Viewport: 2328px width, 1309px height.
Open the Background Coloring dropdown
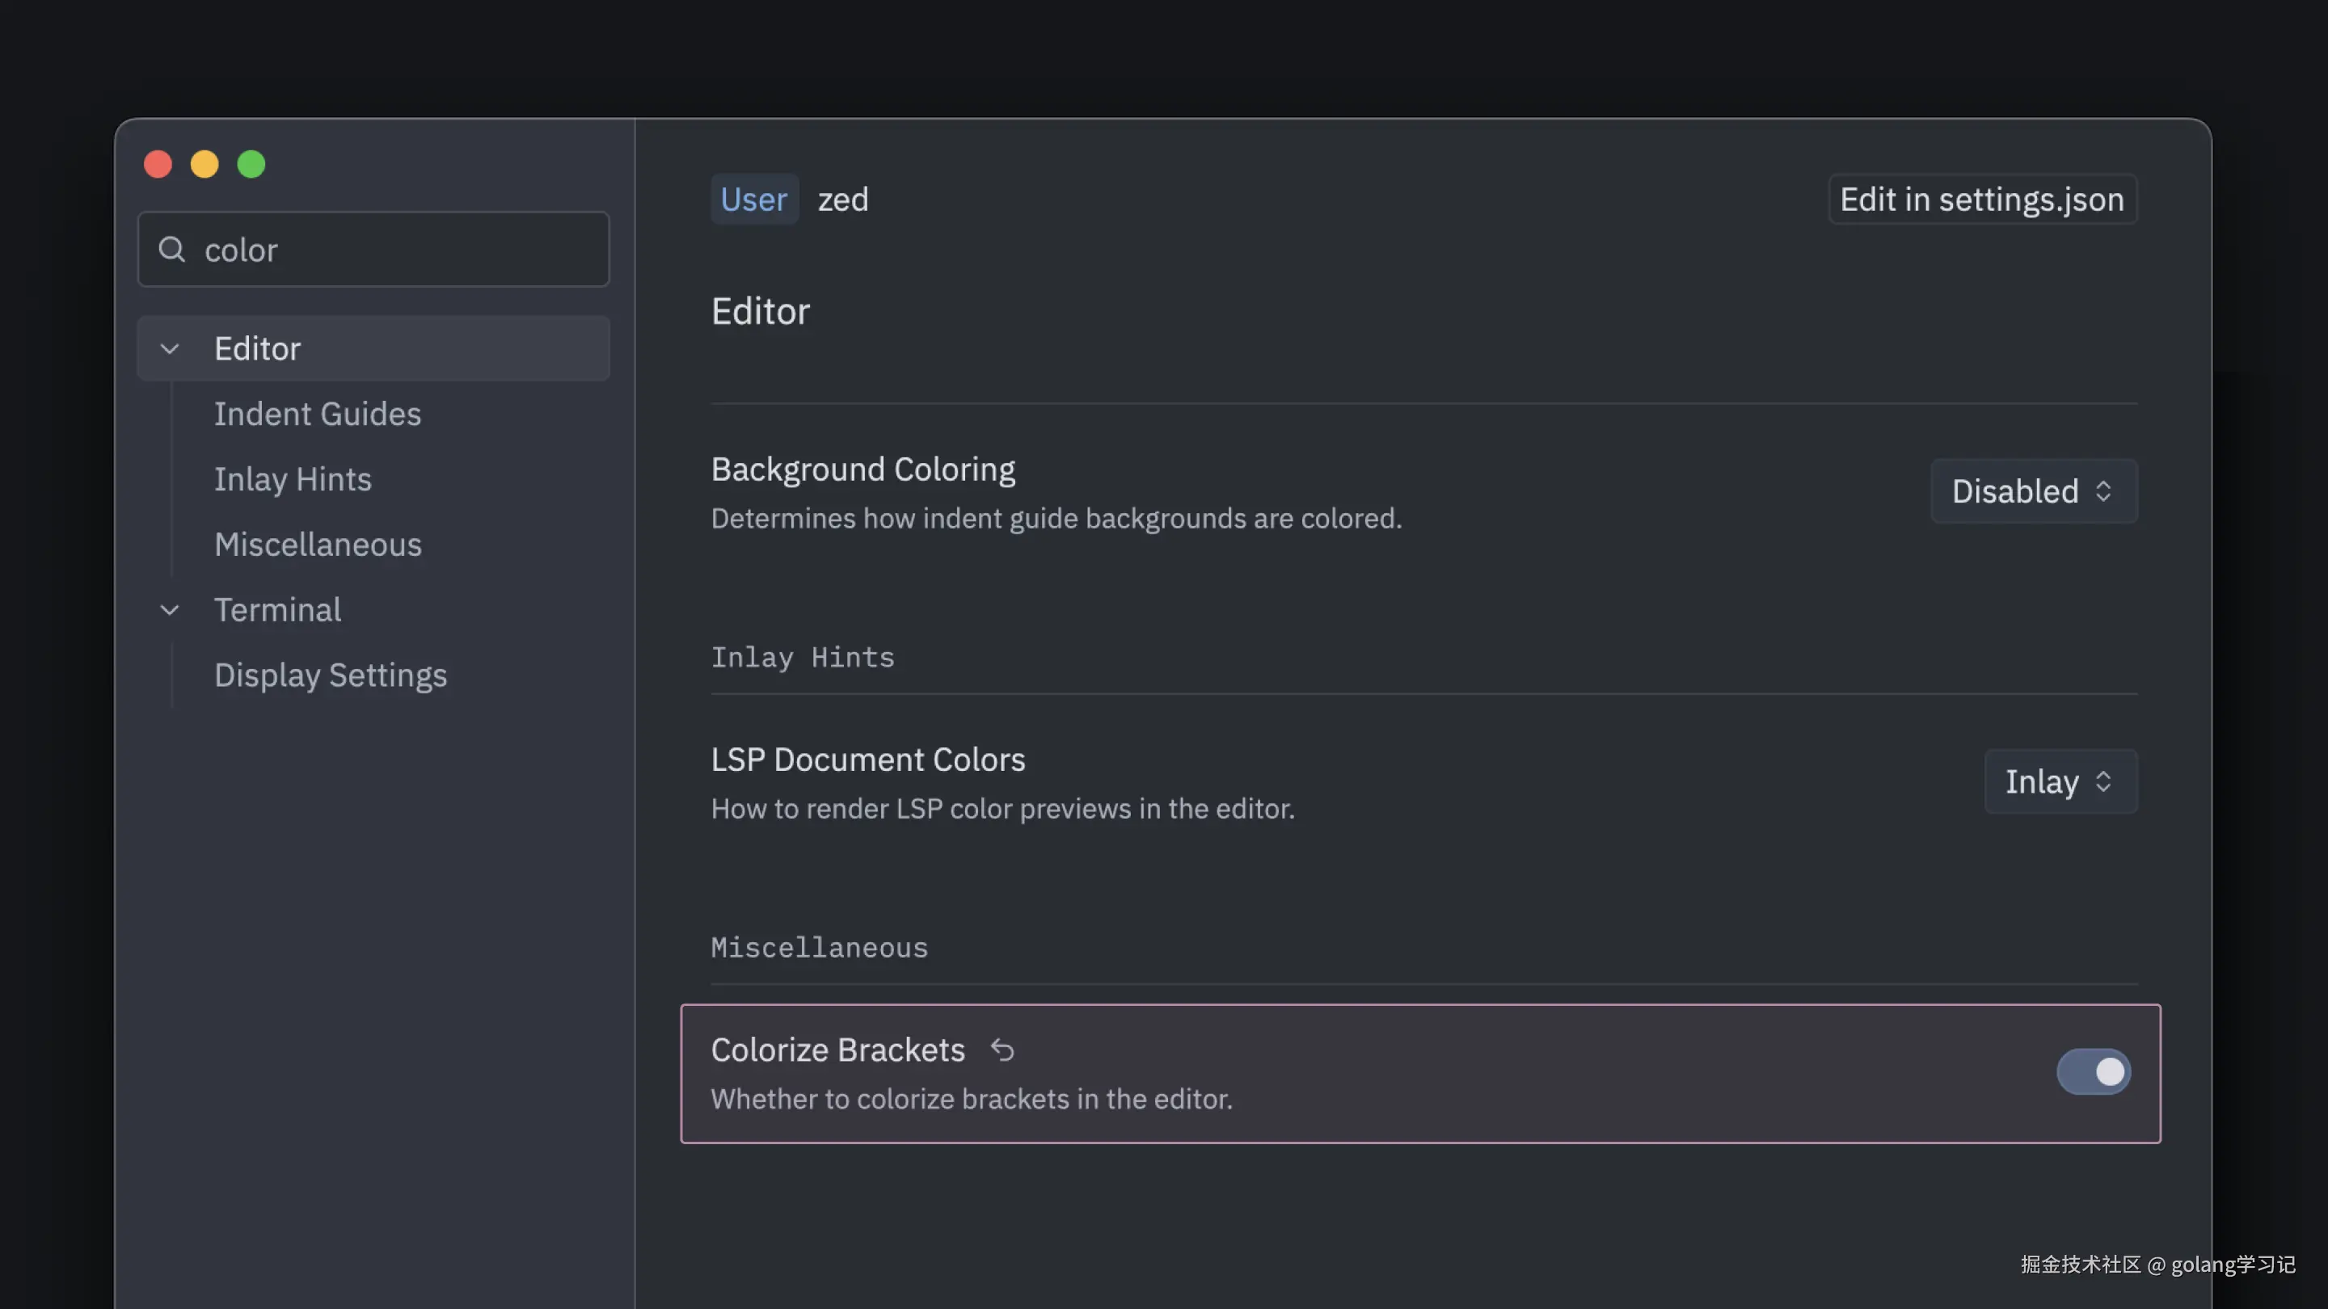[2032, 490]
